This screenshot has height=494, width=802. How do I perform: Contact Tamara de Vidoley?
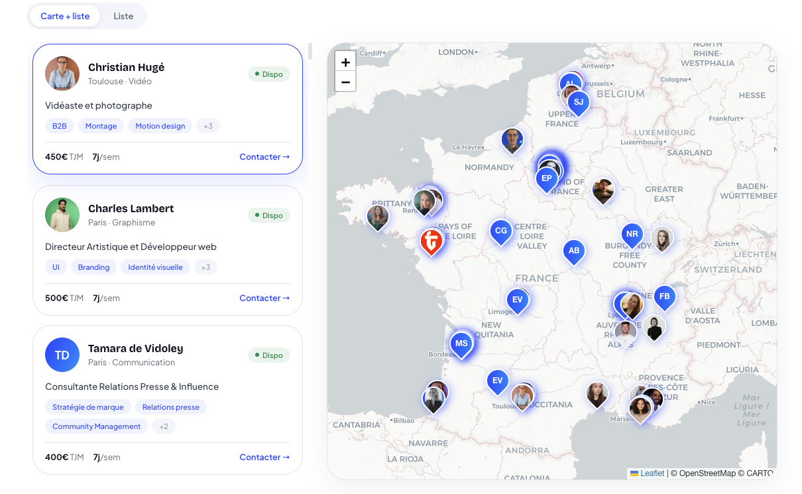click(x=264, y=458)
